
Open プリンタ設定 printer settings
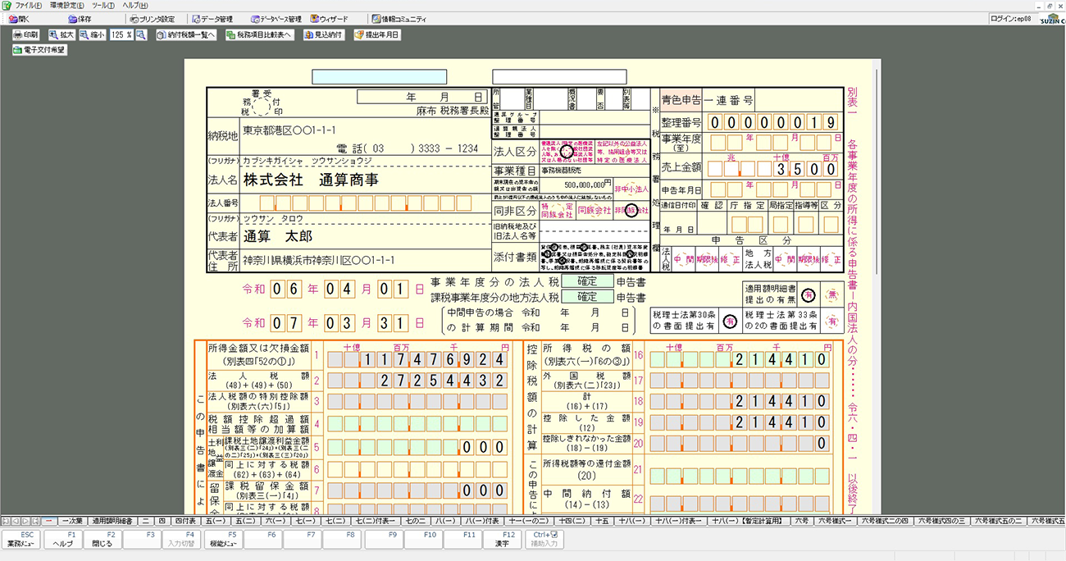pos(152,19)
